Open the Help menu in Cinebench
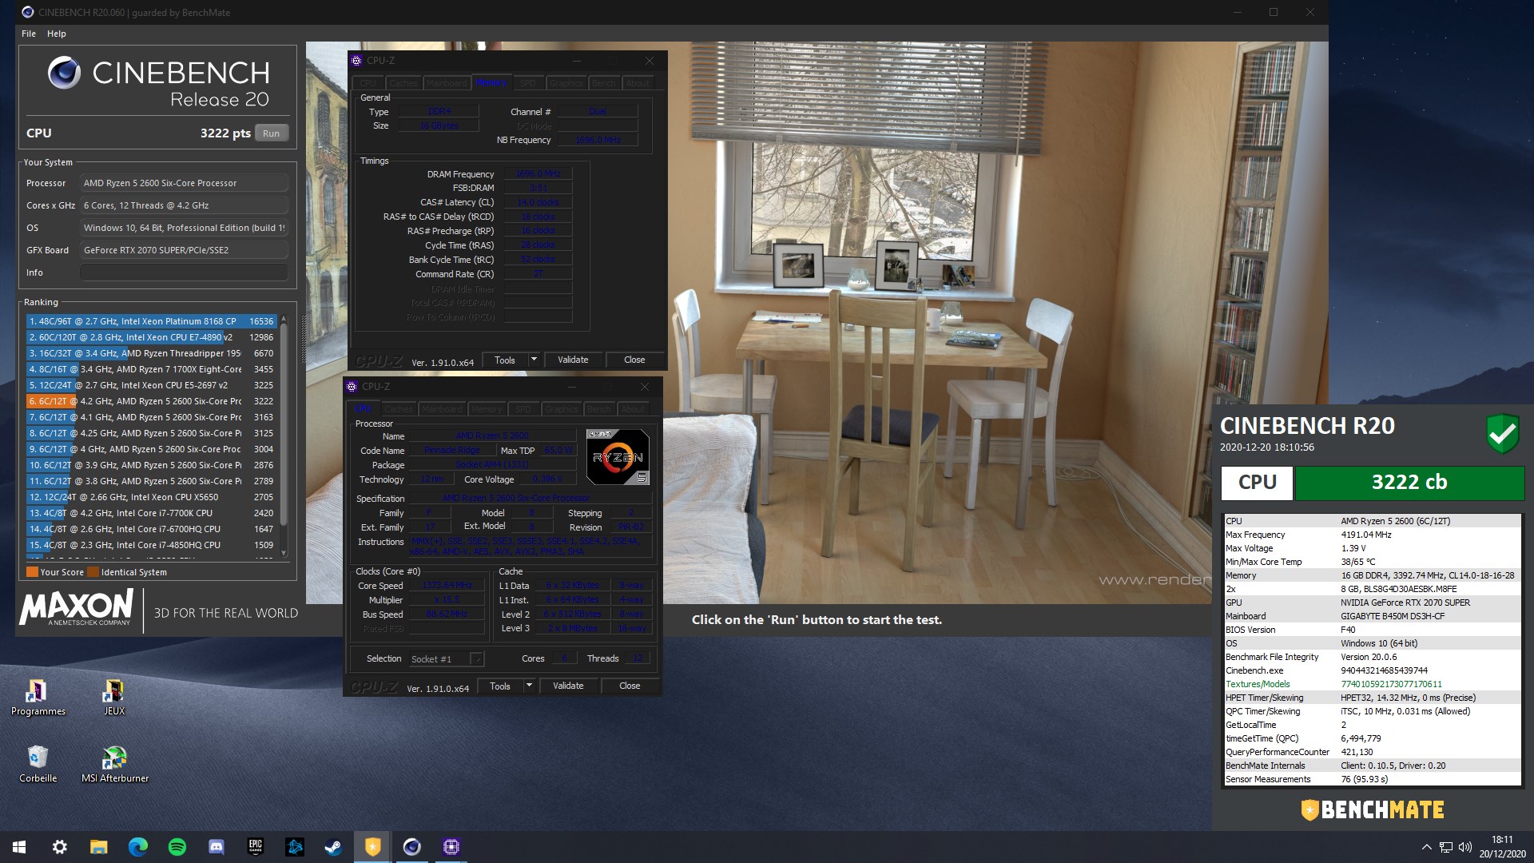 coord(56,34)
